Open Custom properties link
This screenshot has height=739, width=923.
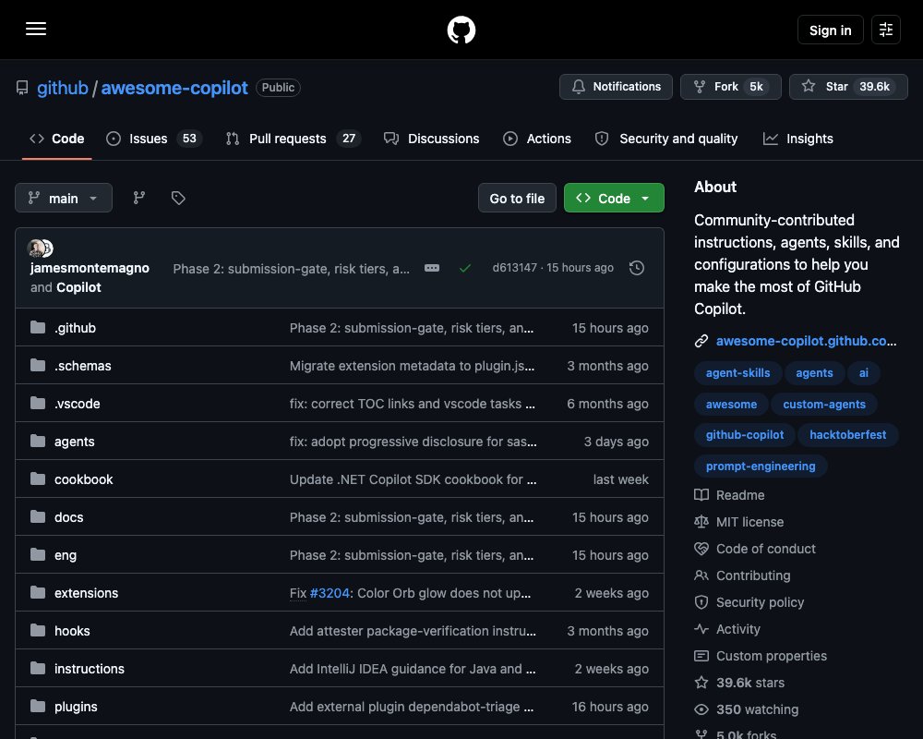pyautogui.click(x=761, y=656)
